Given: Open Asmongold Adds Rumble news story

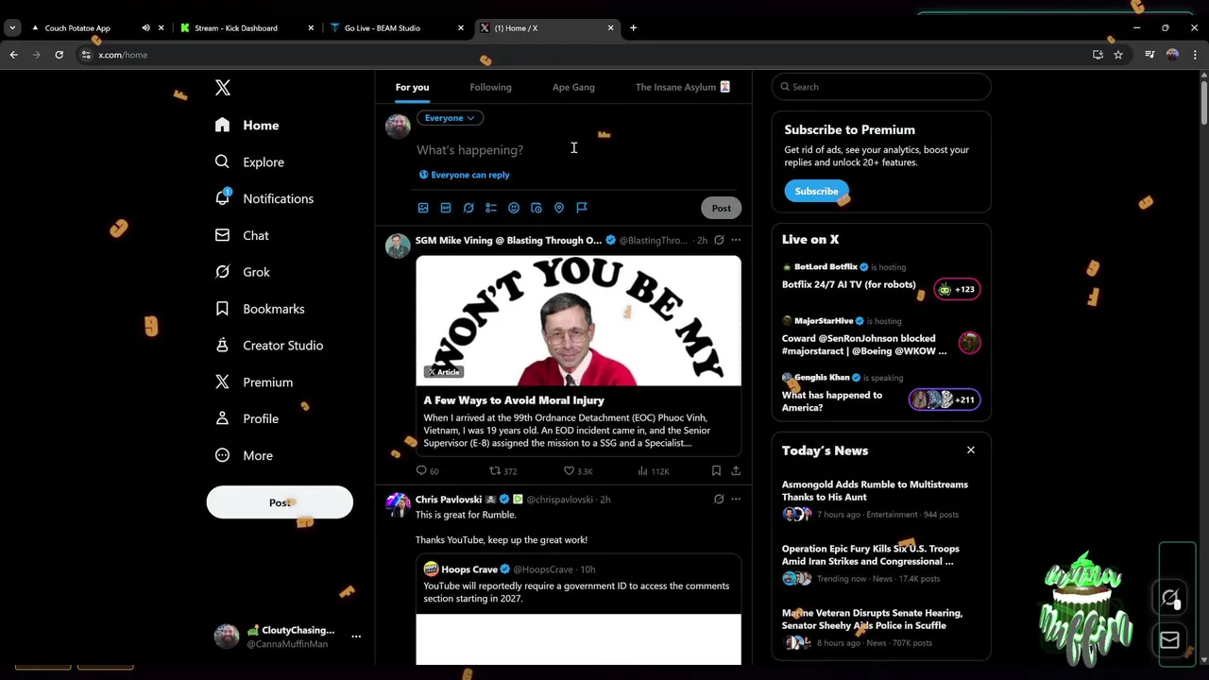Looking at the screenshot, I should point(881,499).
